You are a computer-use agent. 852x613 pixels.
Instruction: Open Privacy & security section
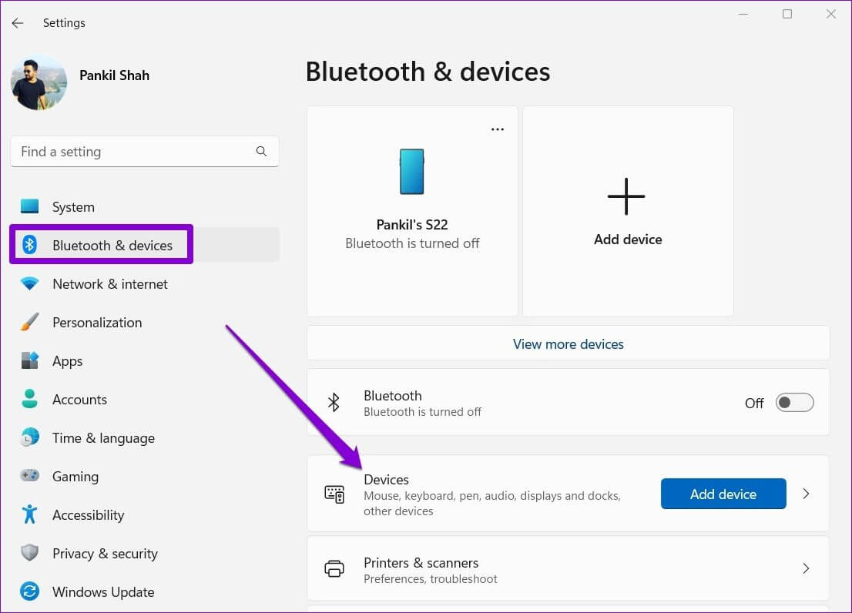[x=145, y=554]
